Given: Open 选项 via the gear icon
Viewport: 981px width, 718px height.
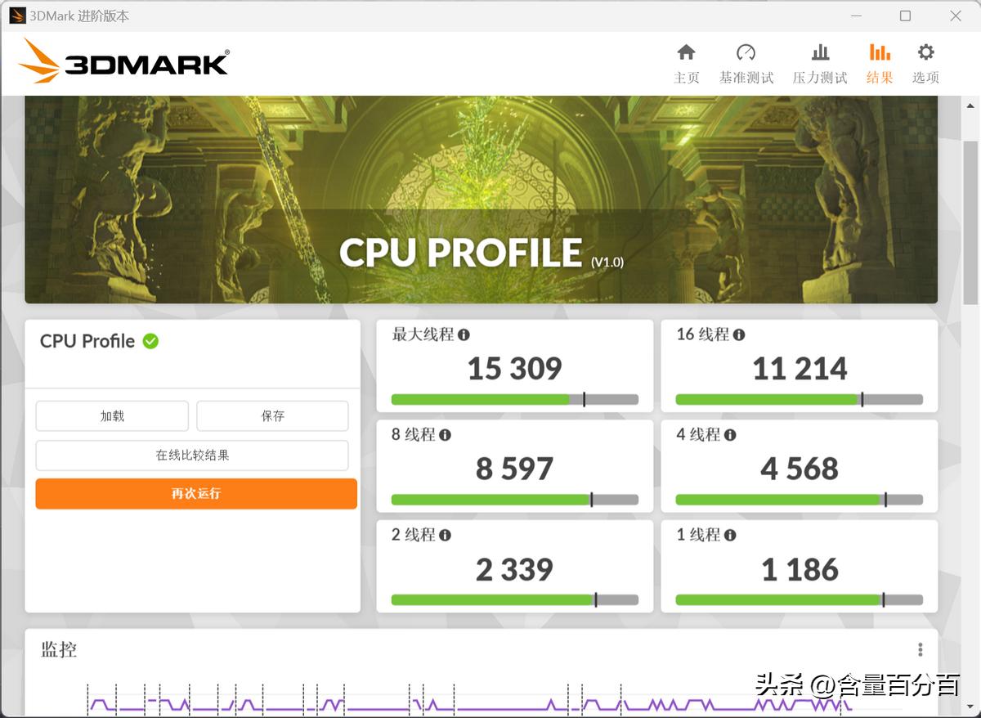Looking at the screenshot, I should [x=925, y=52].
